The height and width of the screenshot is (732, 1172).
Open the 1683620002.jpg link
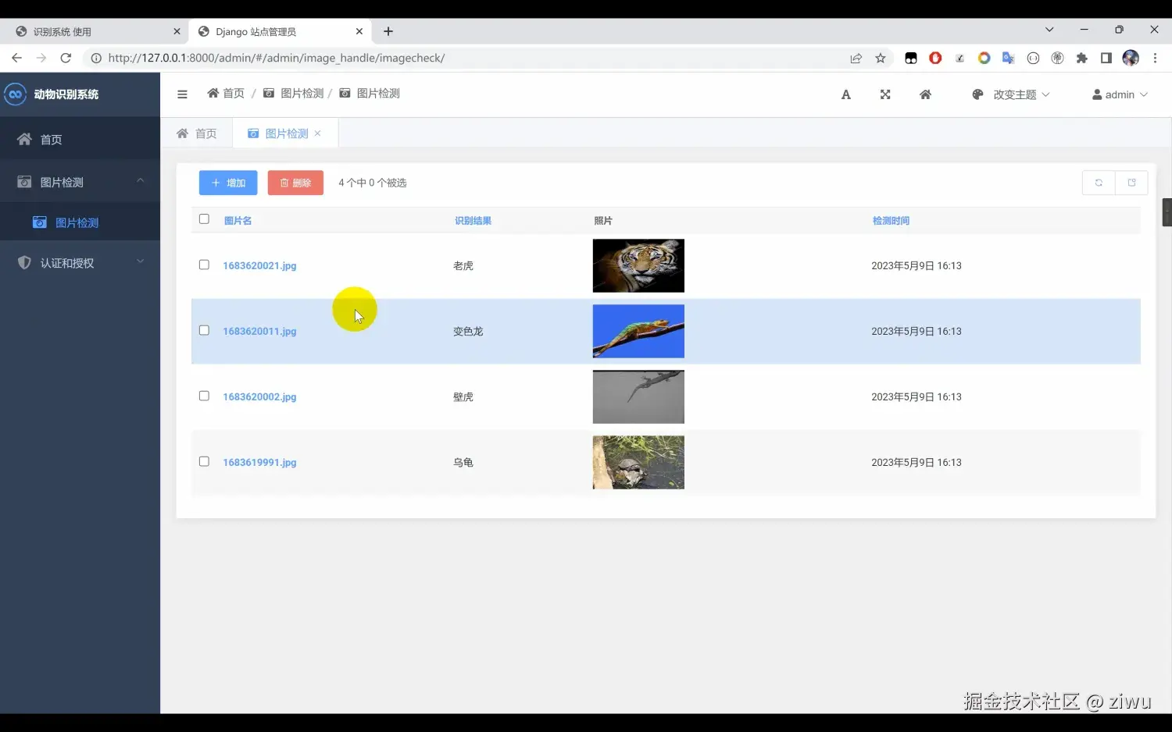click(259, 397)
